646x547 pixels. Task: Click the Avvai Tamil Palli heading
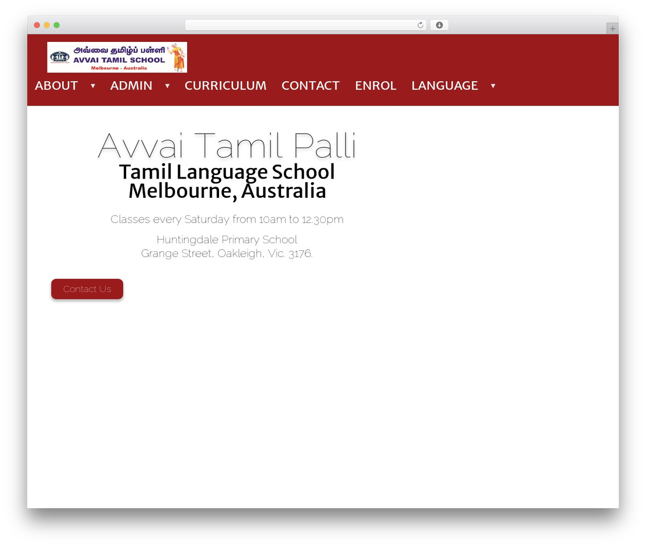[227, 146]
